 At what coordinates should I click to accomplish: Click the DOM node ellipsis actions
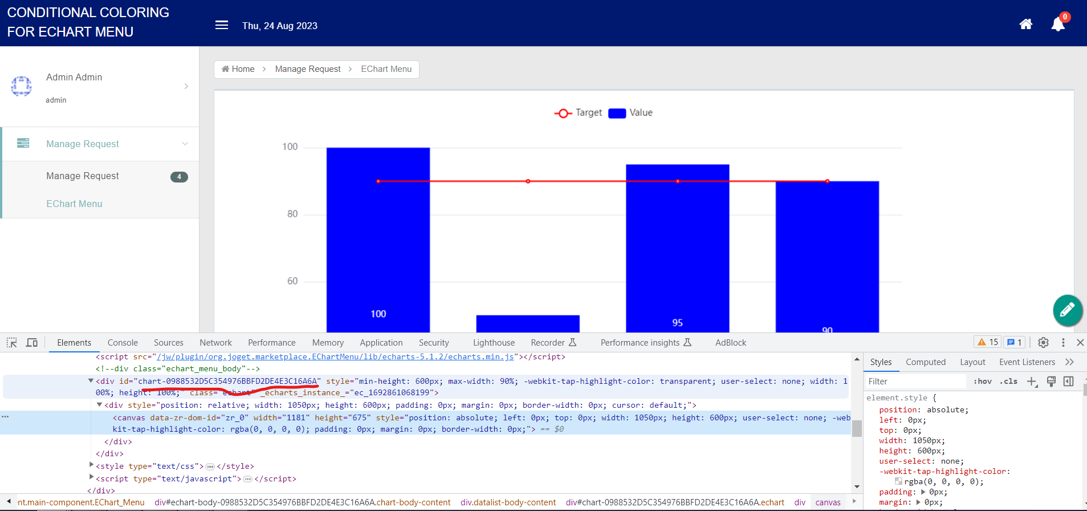coord(5,417)
